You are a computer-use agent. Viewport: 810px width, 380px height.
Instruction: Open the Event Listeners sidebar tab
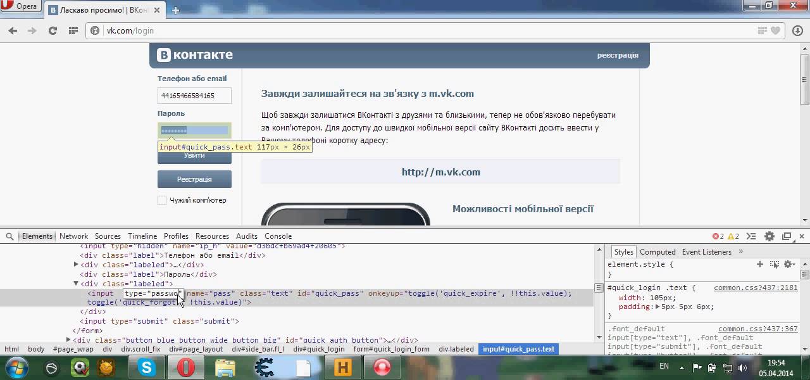[707, 252]
